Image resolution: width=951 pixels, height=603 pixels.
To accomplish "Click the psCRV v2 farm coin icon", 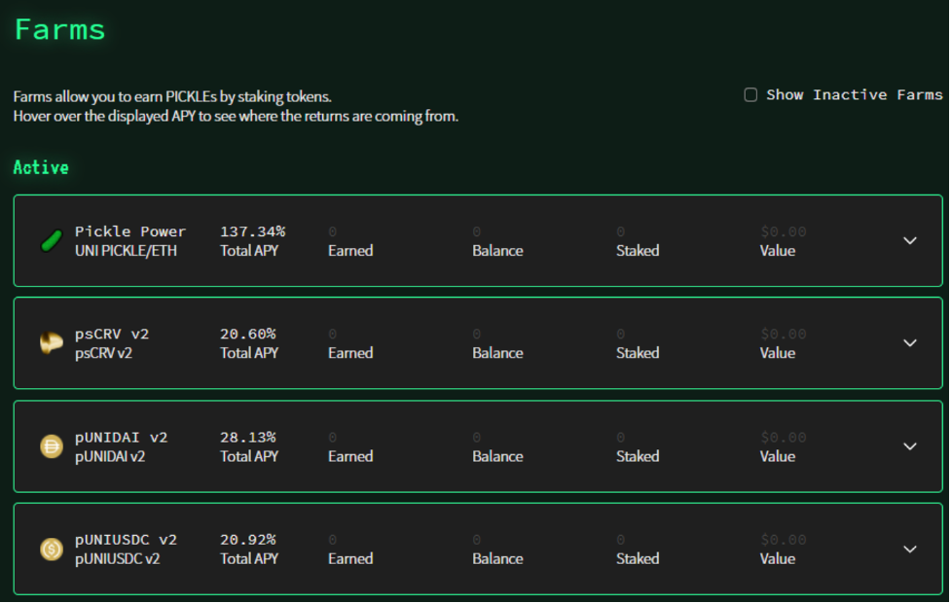I will pos(52,343).
